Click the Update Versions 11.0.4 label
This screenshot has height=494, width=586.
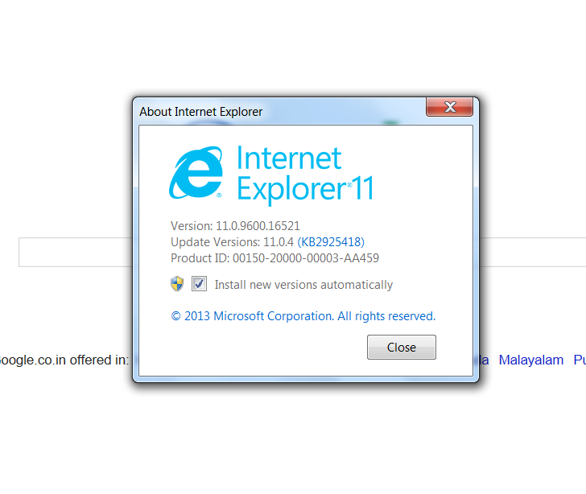point(232,242)
